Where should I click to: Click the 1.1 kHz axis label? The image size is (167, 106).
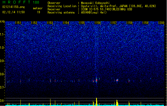click(x=2, y=34)
